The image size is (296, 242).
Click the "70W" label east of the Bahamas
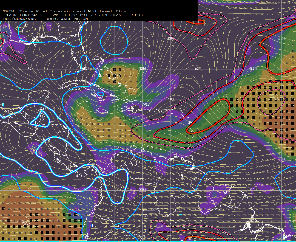click(x=143, y=68)
